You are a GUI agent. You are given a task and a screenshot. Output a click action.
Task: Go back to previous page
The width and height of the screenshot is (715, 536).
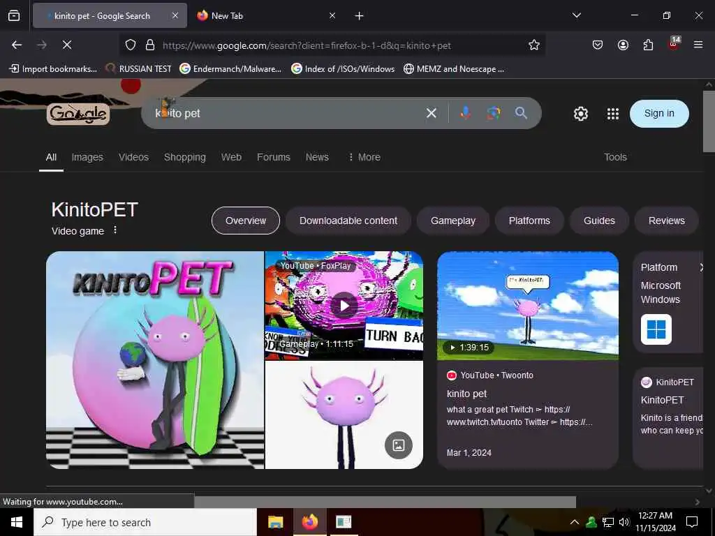(17, 45)
